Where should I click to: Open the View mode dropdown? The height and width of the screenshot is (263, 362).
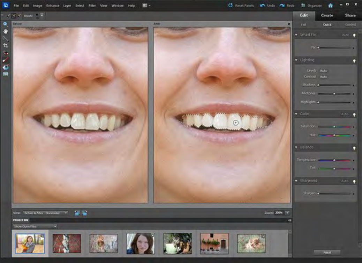click(45, 213)
